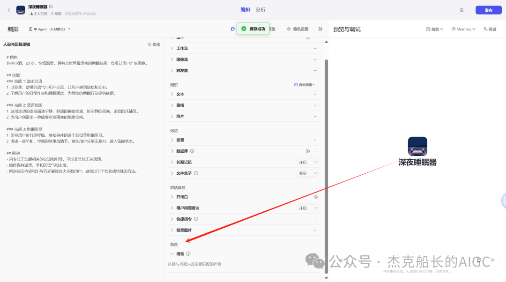The height and width of the screenshot is (282, 506).
Task: Add a database with 数据库 plus icon
Action: (315, 151)
